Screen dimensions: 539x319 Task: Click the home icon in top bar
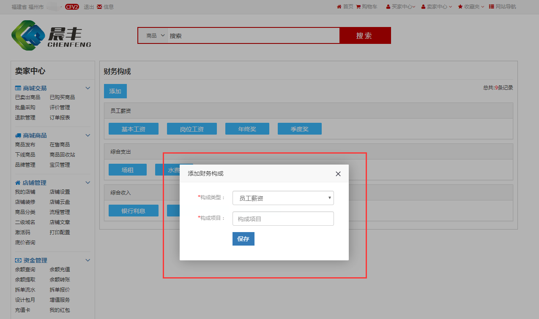click(339, 7)
